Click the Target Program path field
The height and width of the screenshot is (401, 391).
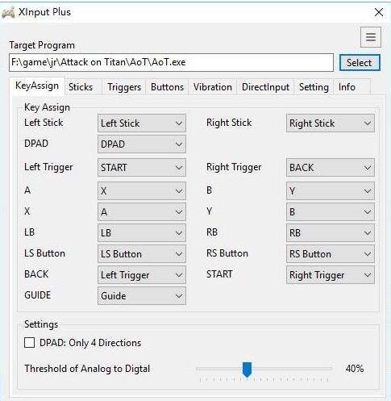[171, 62]
